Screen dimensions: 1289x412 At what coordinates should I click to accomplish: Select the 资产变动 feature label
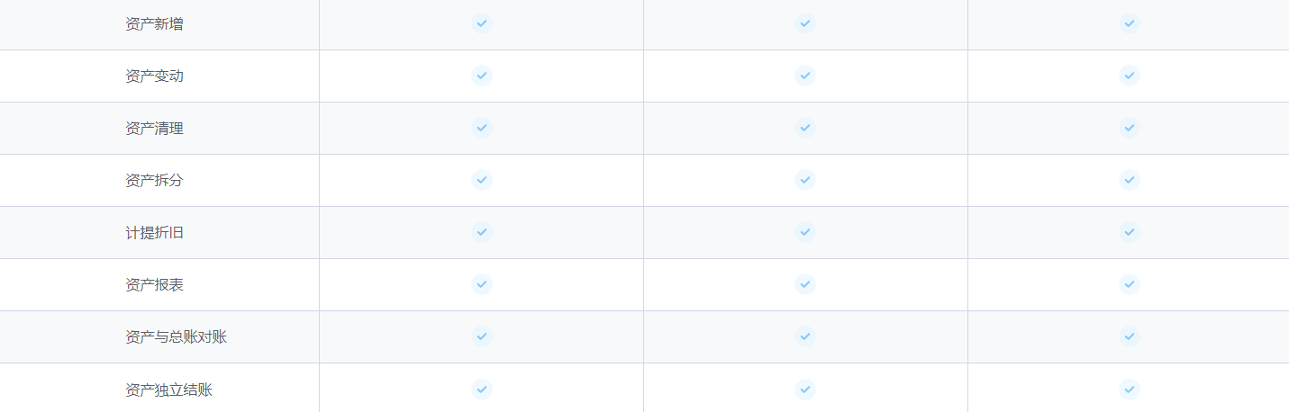pos(154,76)
